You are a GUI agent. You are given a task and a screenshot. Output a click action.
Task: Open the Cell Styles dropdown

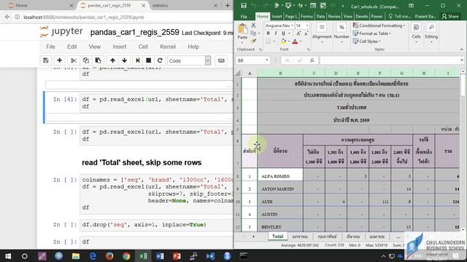[x=367, y=41]
